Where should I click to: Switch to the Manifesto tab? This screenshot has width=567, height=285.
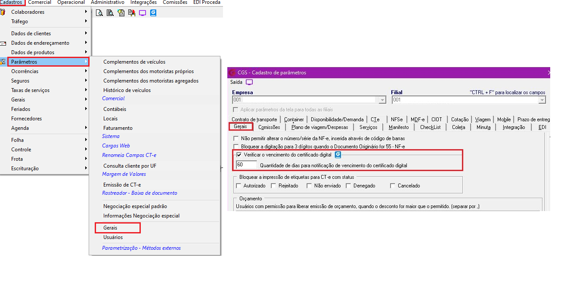point(399,127)
